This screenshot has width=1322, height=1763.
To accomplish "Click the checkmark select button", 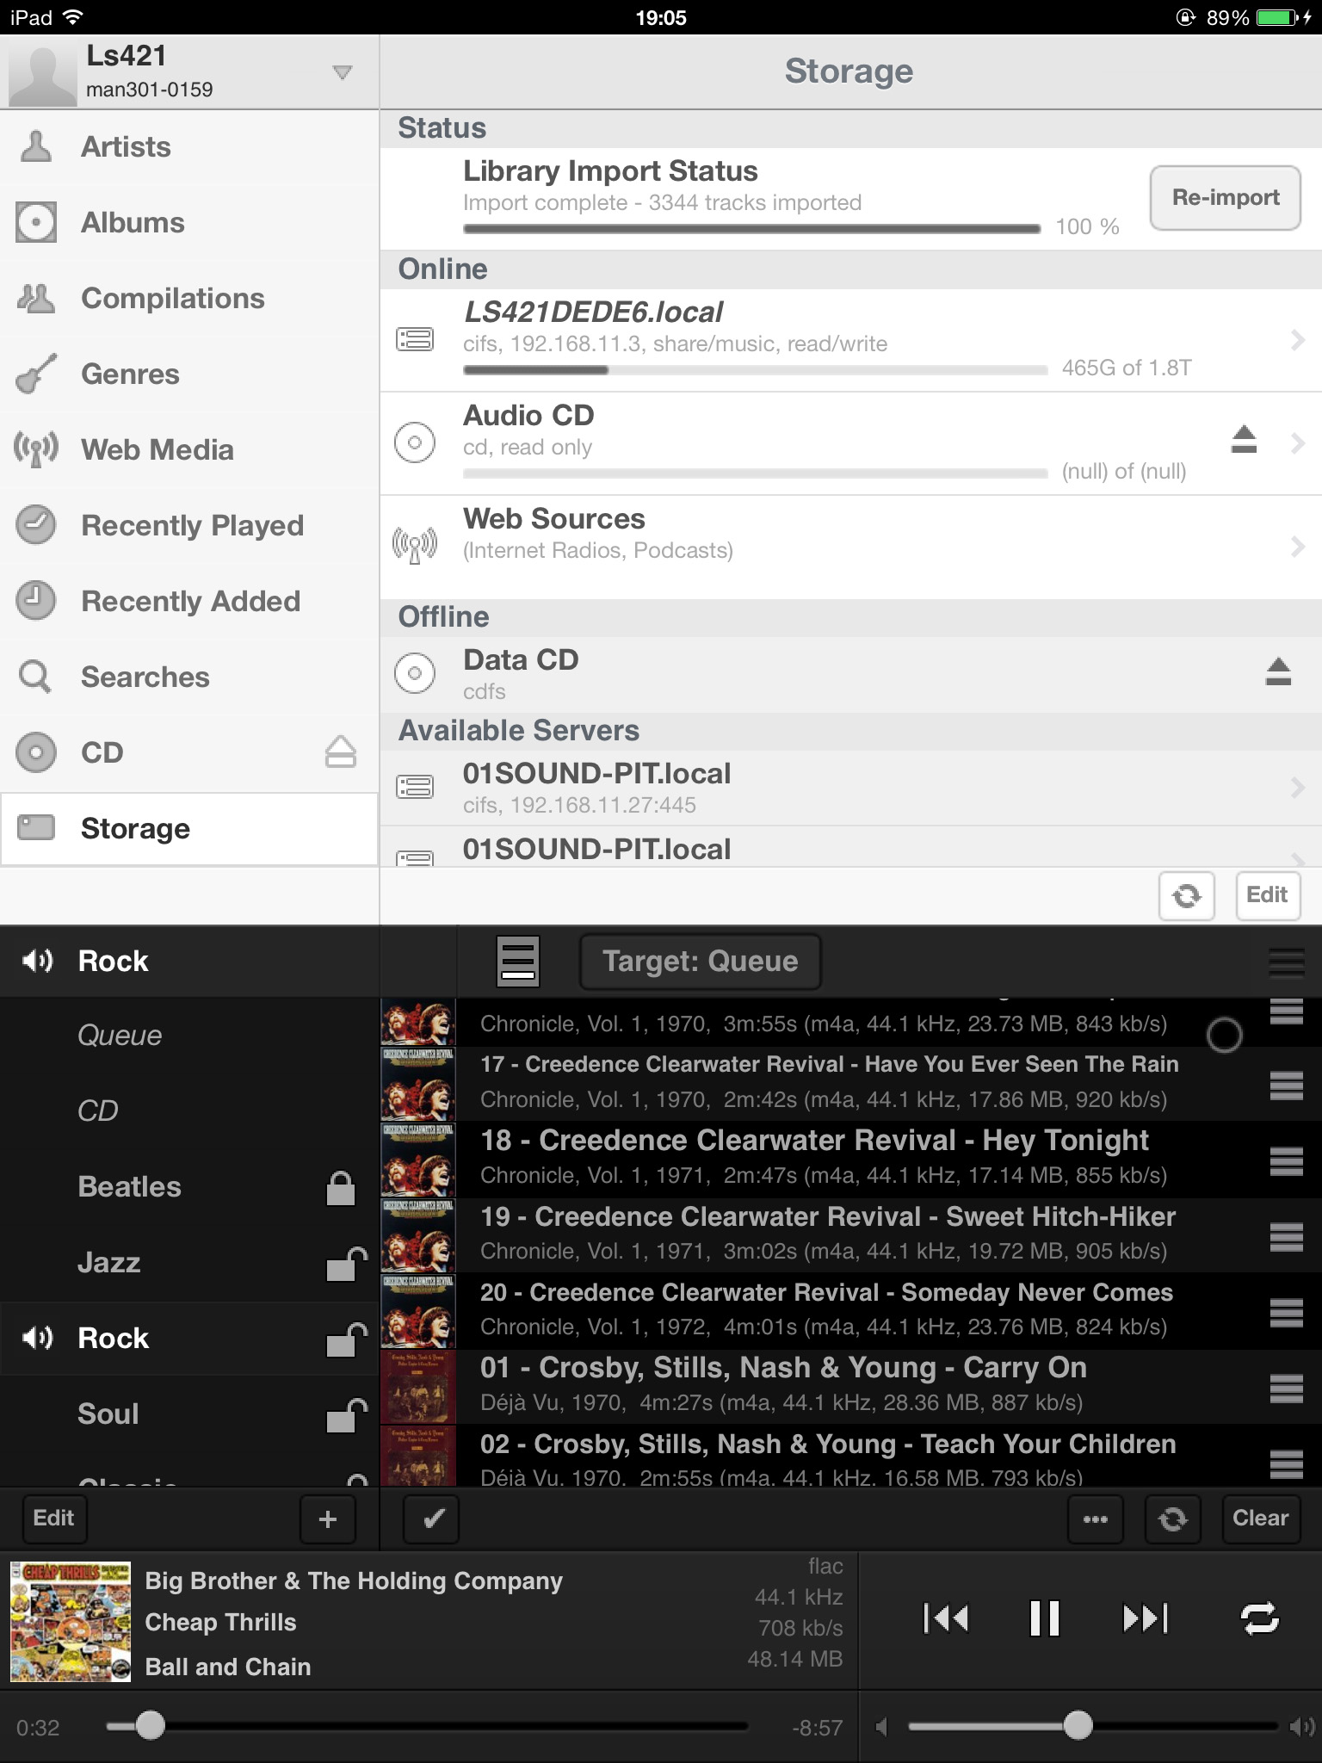I will point(431,1519).
